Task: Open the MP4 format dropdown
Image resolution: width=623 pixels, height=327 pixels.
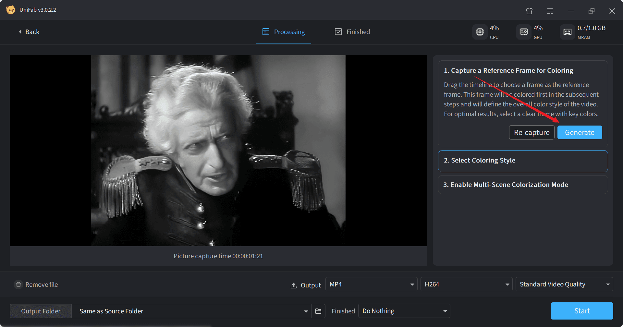Action: (372, 284)
